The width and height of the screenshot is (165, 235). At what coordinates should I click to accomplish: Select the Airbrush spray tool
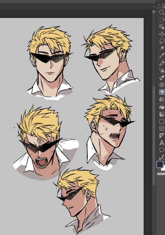point(162,70)
